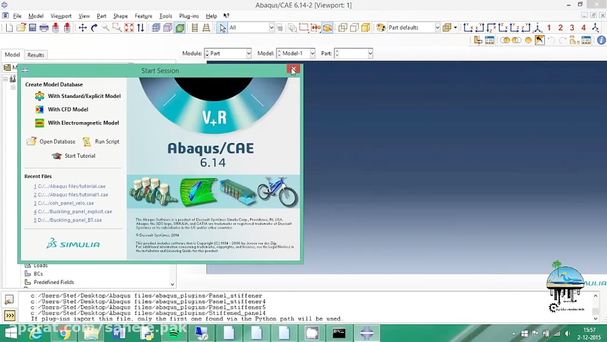This screenshot has width=607, height=342.
Task: Select the Rotate View tool
Action: tap(94, 28)
